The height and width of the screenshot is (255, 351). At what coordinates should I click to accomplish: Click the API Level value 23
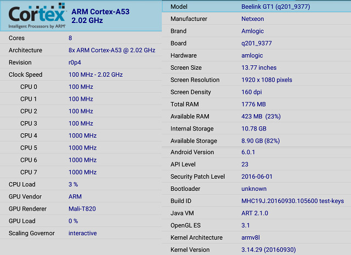point(245,165)
